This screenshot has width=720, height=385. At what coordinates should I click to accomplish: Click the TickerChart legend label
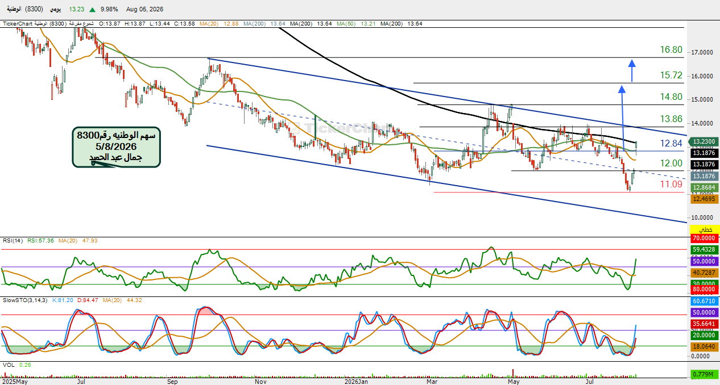coord(18,24)
